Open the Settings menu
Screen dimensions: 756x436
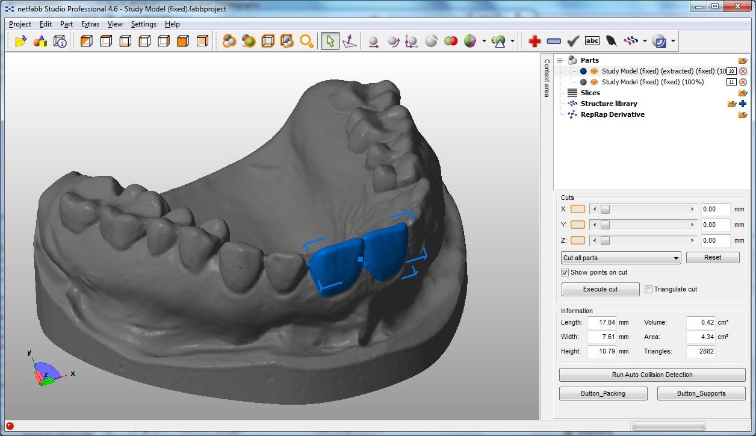143,24
